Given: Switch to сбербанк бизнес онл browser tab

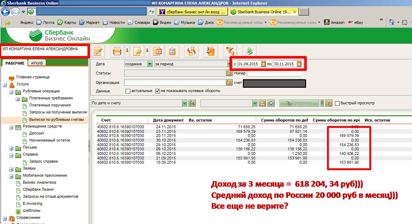Looking at the screenshot, I should pyautogui.click(x=192, y=12).
